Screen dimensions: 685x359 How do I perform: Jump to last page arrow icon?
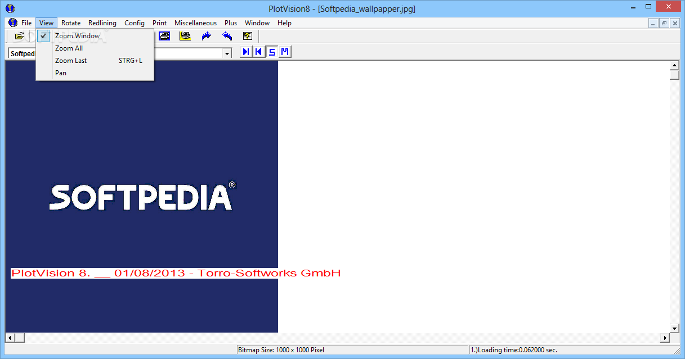(x=246, y=52)
